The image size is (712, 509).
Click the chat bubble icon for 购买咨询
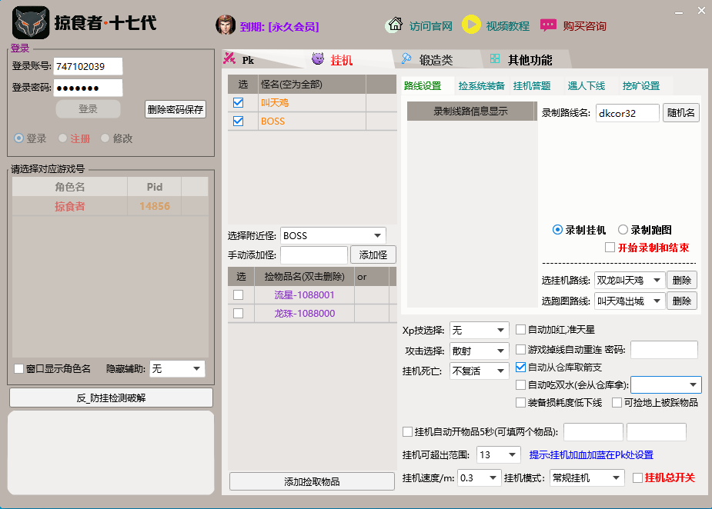pyautogui.click(x=548, y=25)
